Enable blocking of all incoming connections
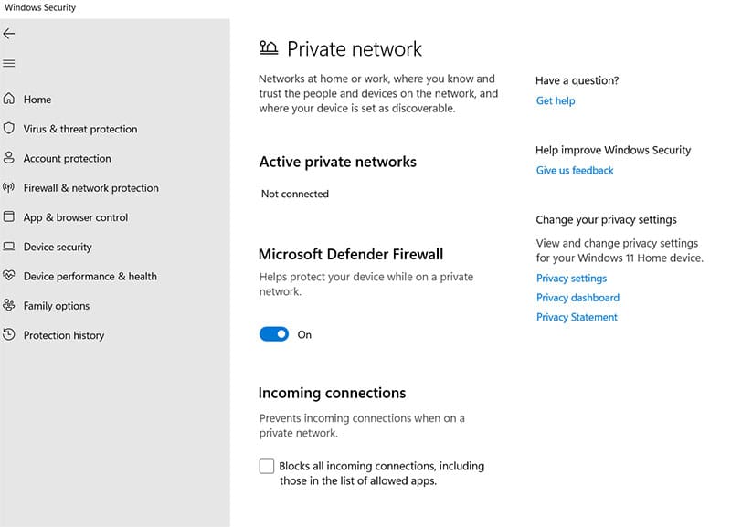Screen dimensions: 731x527 coord(266,466)
